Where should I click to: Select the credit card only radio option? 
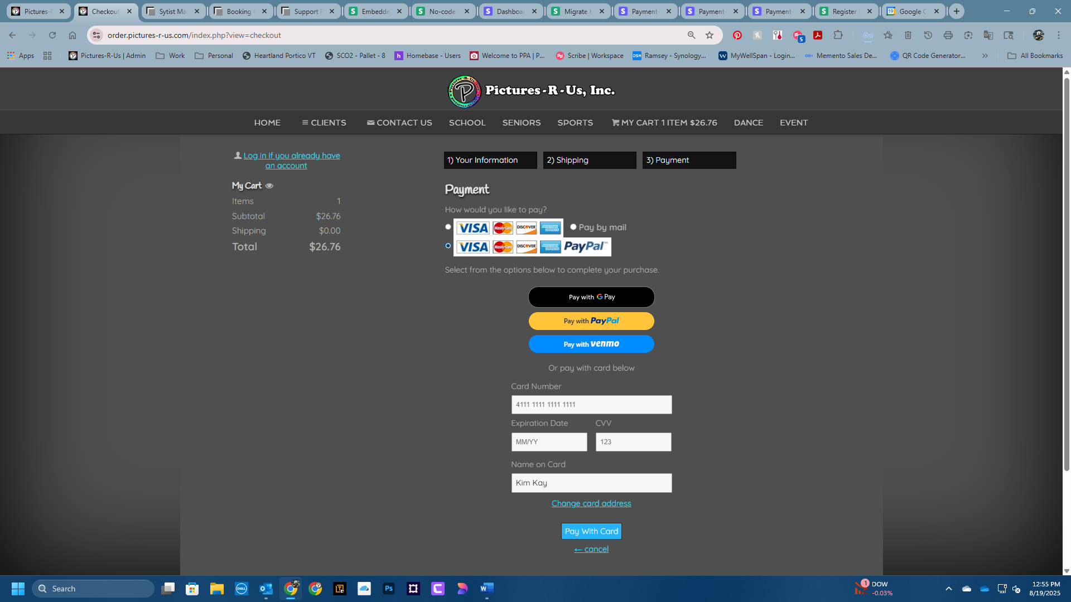(448, 227)
